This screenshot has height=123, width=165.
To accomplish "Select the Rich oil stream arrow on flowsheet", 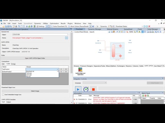I will pyautogui.click(x=130, y=50).
